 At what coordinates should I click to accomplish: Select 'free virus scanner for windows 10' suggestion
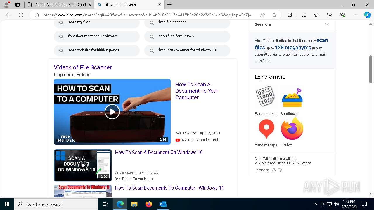(187, 50)
